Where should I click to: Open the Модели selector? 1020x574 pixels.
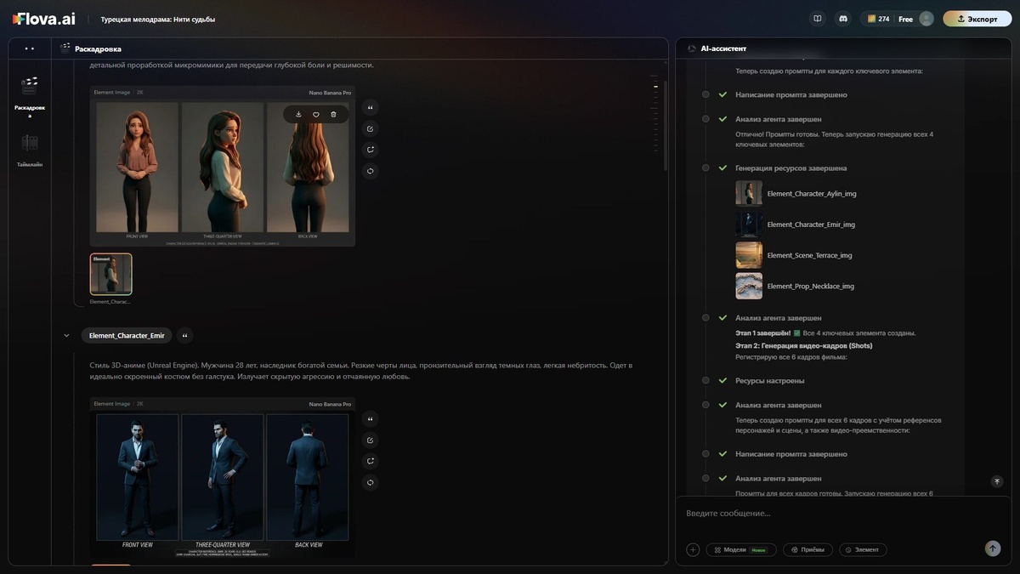click(x=740, y=549)
